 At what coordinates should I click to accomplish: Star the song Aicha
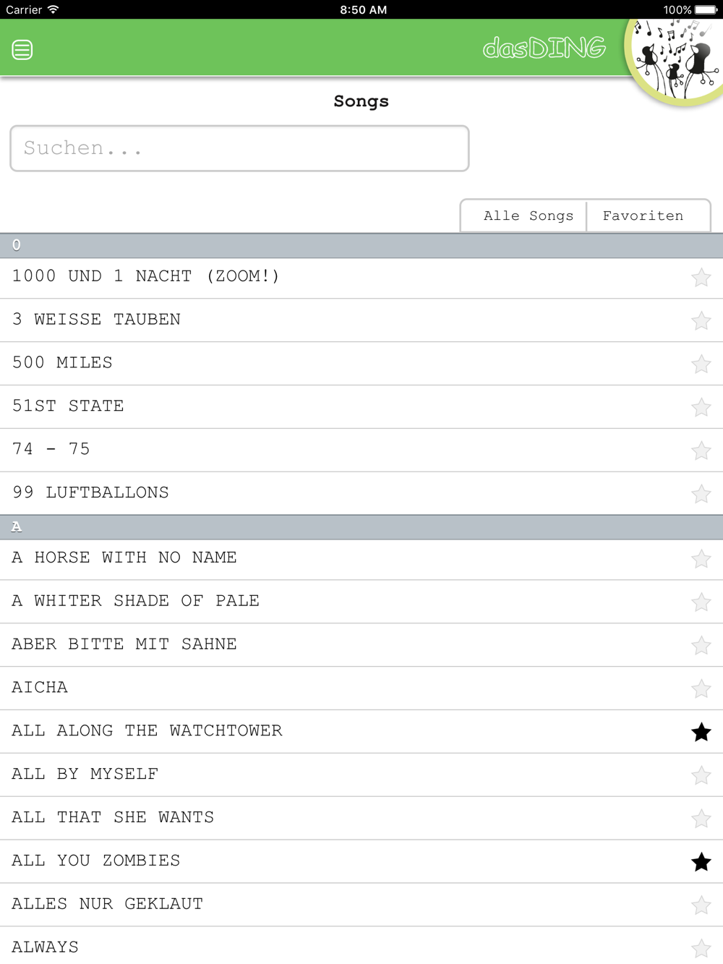(701, 688)
